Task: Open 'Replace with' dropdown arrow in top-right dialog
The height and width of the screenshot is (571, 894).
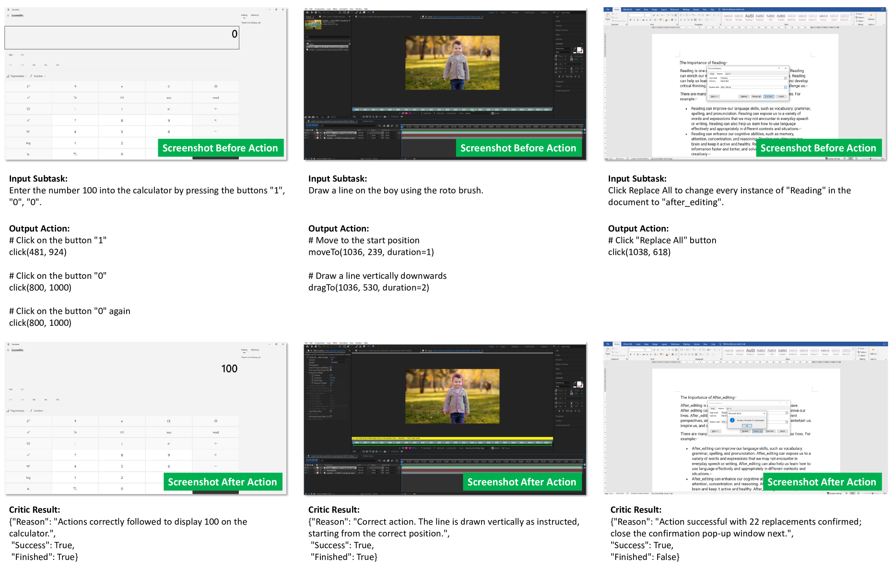Action: (785, 87)
